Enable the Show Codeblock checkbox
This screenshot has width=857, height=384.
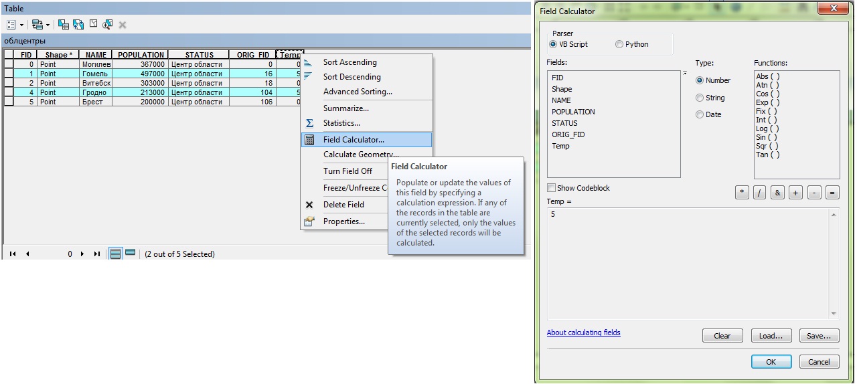(x=552, y=188)
